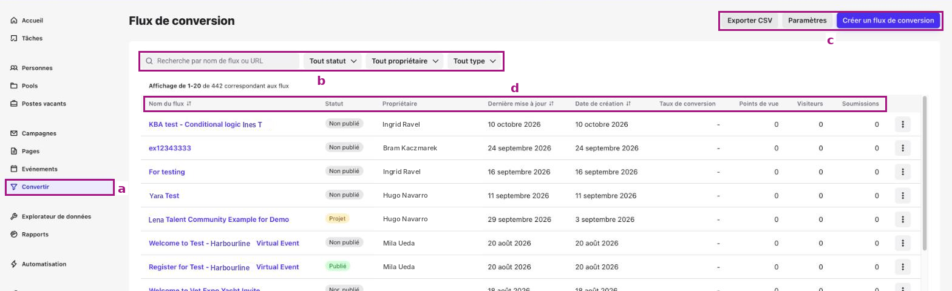
Task: Click Créer un flux de conversion
Action: point(888,21)
